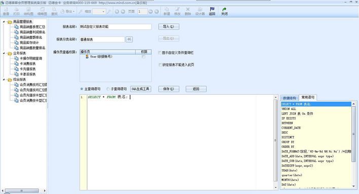Select the 子查询语句 radio button
This screenshot has width=359, height=194.
pyautogui.click(x=108, y=89)
